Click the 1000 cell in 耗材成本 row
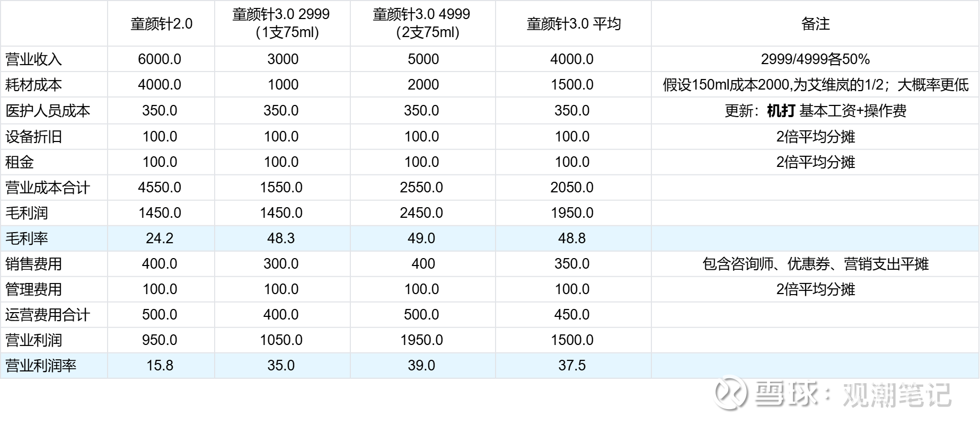 [x=282, y=85]
